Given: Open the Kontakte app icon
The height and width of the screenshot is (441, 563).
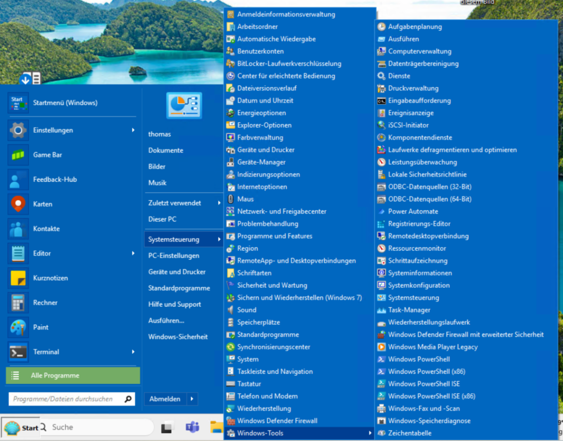Looking at the screenshot, I should (x=18, y=229).
